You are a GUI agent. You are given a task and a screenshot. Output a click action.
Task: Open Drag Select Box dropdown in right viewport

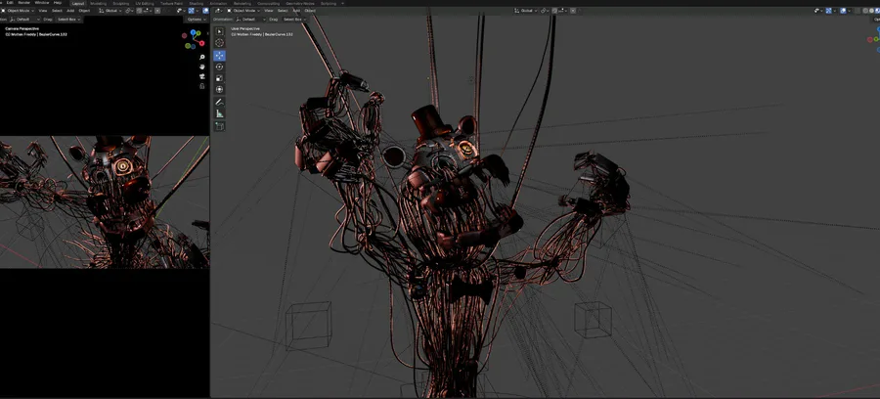295,20
